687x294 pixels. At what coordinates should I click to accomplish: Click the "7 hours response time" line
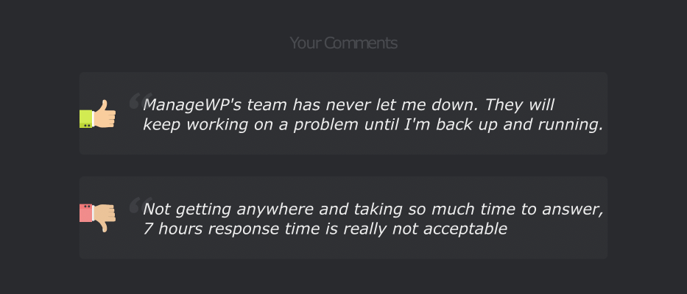point(325,229)
